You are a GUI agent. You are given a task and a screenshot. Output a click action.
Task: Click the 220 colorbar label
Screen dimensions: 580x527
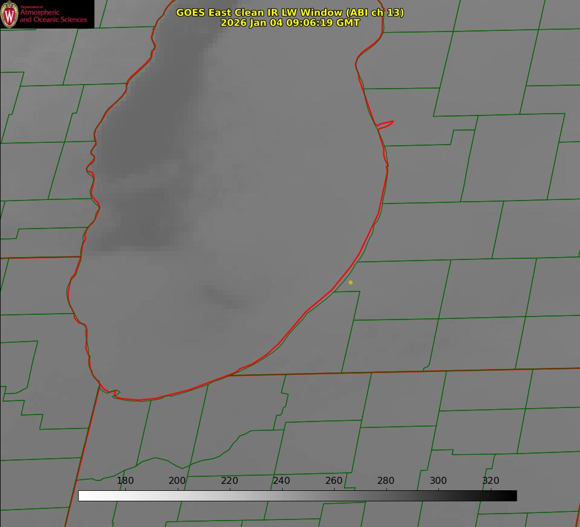tap(229, 480)
